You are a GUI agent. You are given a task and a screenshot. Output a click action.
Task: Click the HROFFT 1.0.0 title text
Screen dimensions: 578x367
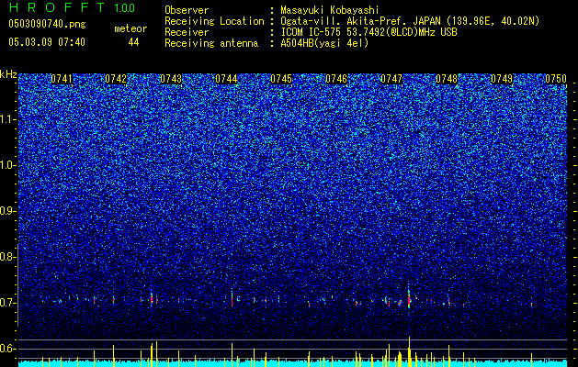coord(73,7)
